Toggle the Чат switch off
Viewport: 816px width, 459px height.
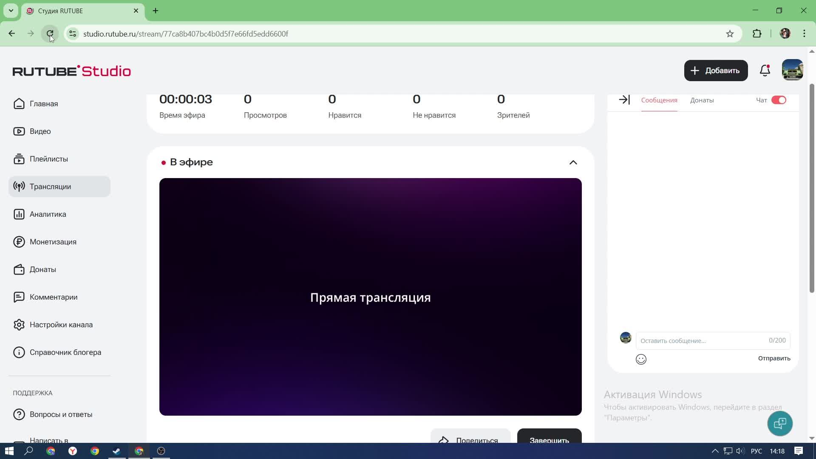coord(779,100)
